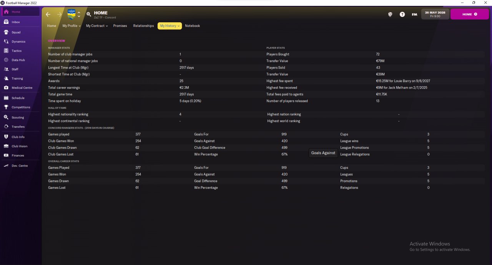Open the Notebook tab
The image size is (492, 265).
click(x=193, y=26)
